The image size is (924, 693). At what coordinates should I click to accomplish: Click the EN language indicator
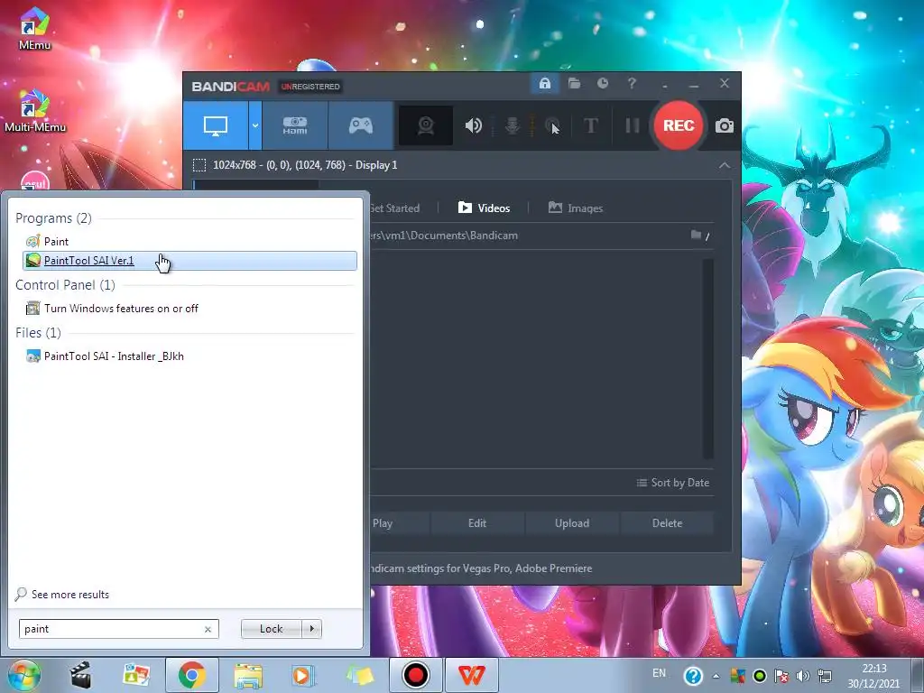pos(660,673)
